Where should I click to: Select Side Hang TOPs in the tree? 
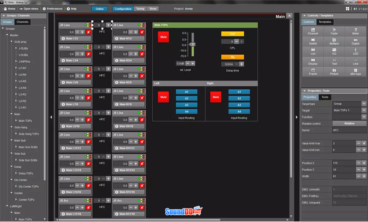tap(29, 134)
